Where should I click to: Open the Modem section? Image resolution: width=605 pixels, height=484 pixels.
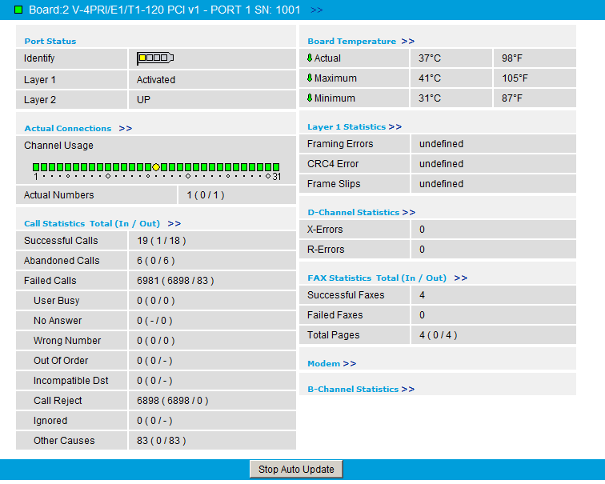click(349, 364)
